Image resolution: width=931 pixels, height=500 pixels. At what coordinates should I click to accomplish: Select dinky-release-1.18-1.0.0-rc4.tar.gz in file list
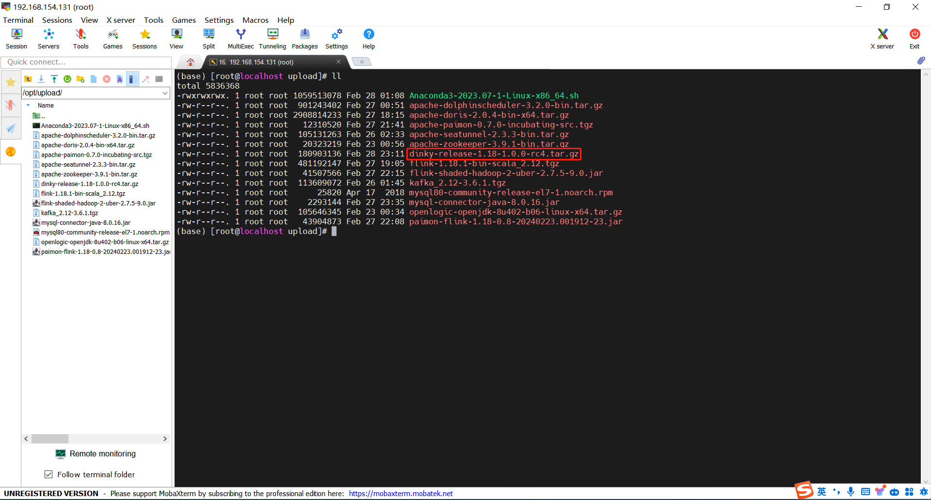(x=90, y=184)
